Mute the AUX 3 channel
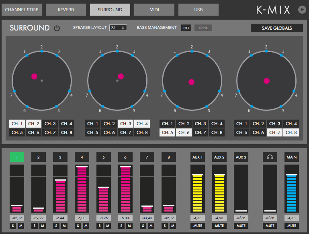The image size is (309, 234). (241, 226)
